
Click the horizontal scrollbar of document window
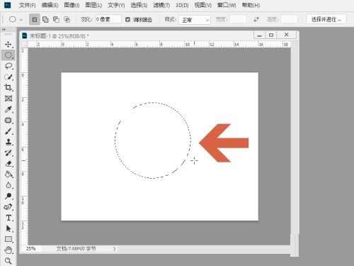tap(203, 249)
